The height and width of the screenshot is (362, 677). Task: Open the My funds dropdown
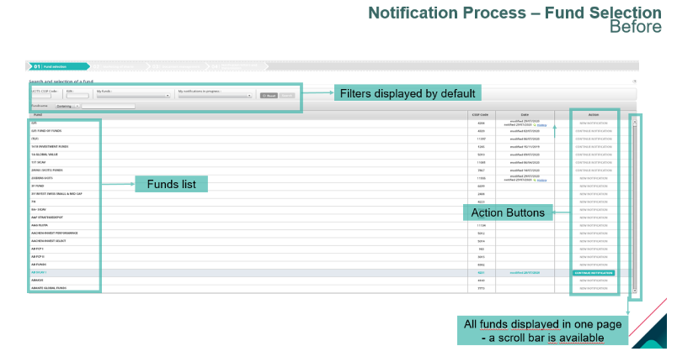click(132, 96)
